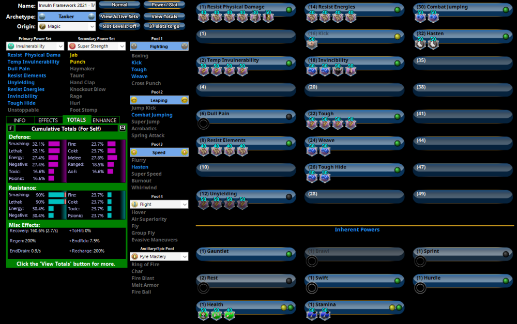This screenshot has height=324, width=517.
Task: Click the empty enhancement slot under Dull Pain
Action: click(204, 124)
